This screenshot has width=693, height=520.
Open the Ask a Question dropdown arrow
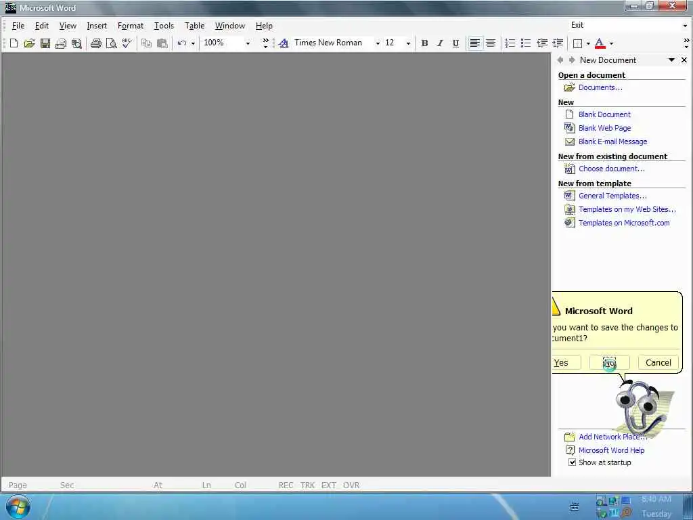click(x=685, y=26)
